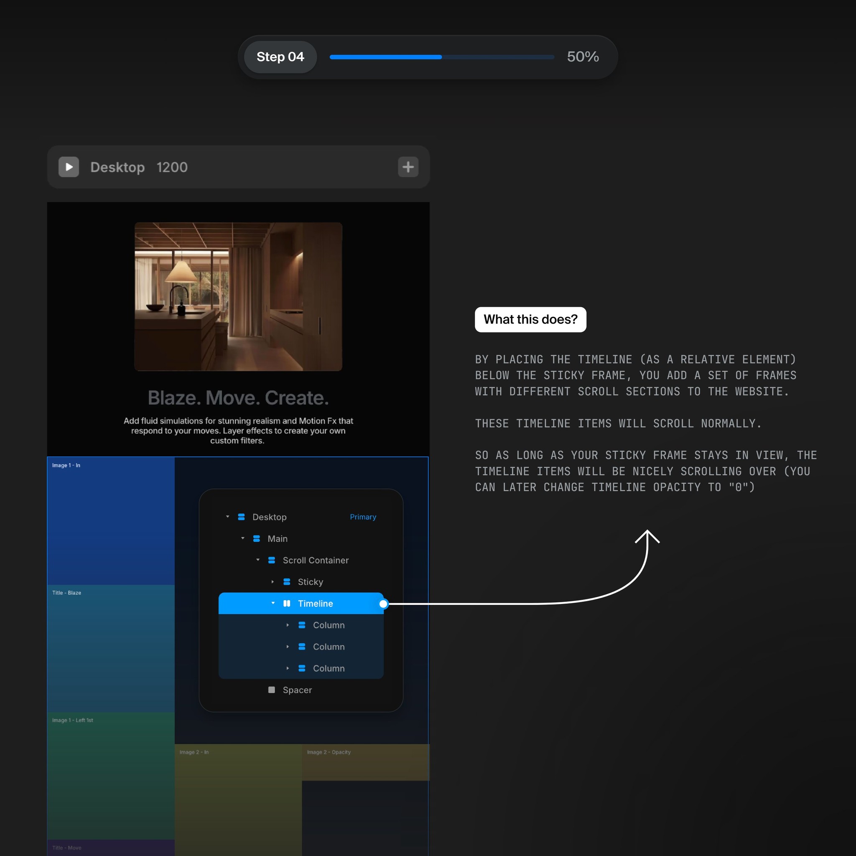Viewport: 856px width, 856px height.
Task: Click the Sticky layer stack icon
Action: (x=286, y=582)
